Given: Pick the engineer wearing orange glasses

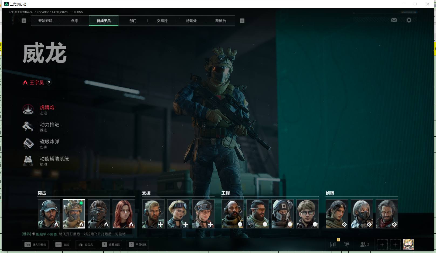Looking at the screenshot, I should pos(258,214).
